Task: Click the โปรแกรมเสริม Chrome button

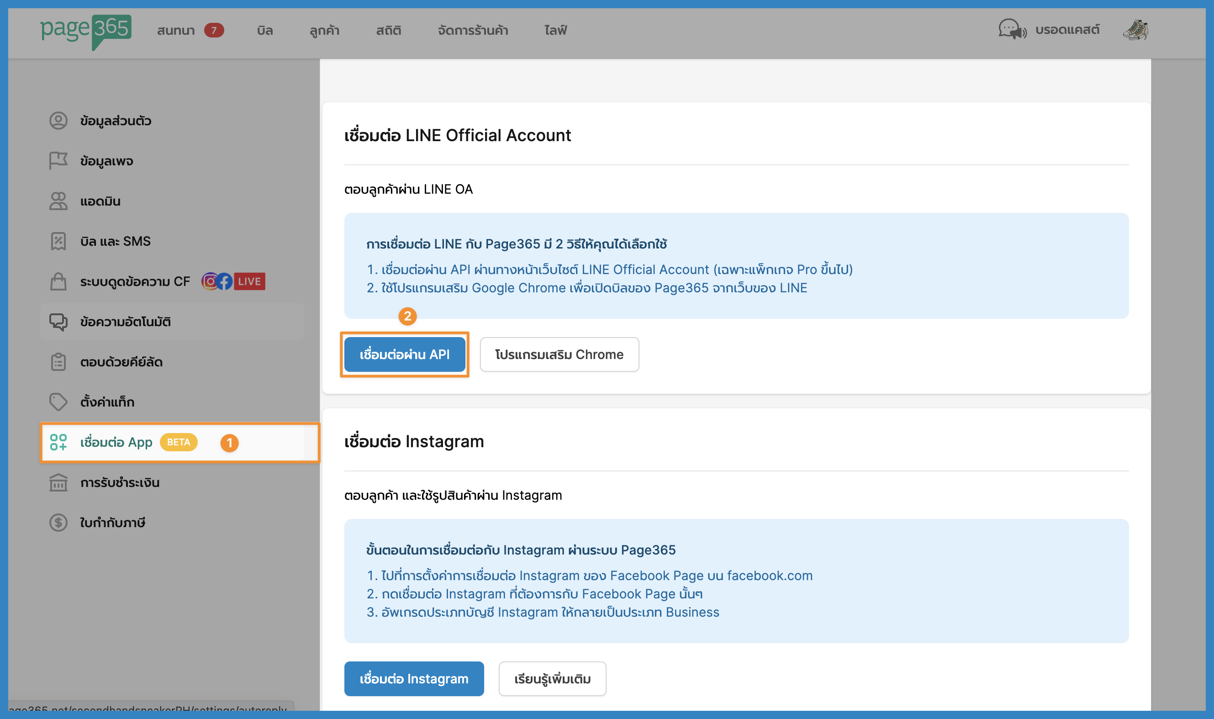Action: click(x=559, y=354)
